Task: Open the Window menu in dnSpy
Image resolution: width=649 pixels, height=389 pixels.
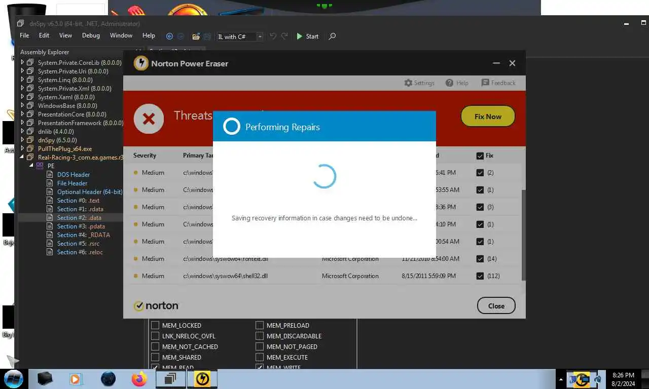Action: [x=121, y=35]
